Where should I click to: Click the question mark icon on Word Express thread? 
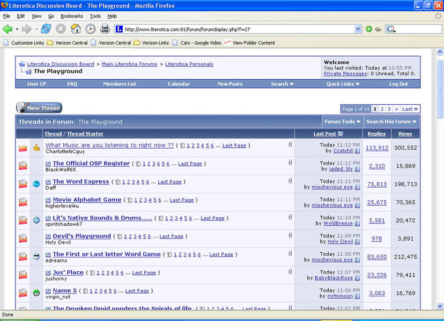(x=36, y=184)
